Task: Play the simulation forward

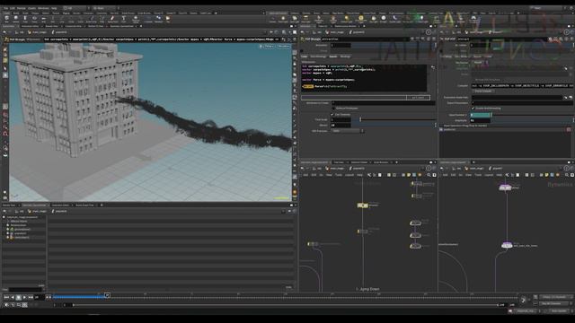Action: (24, 297)
